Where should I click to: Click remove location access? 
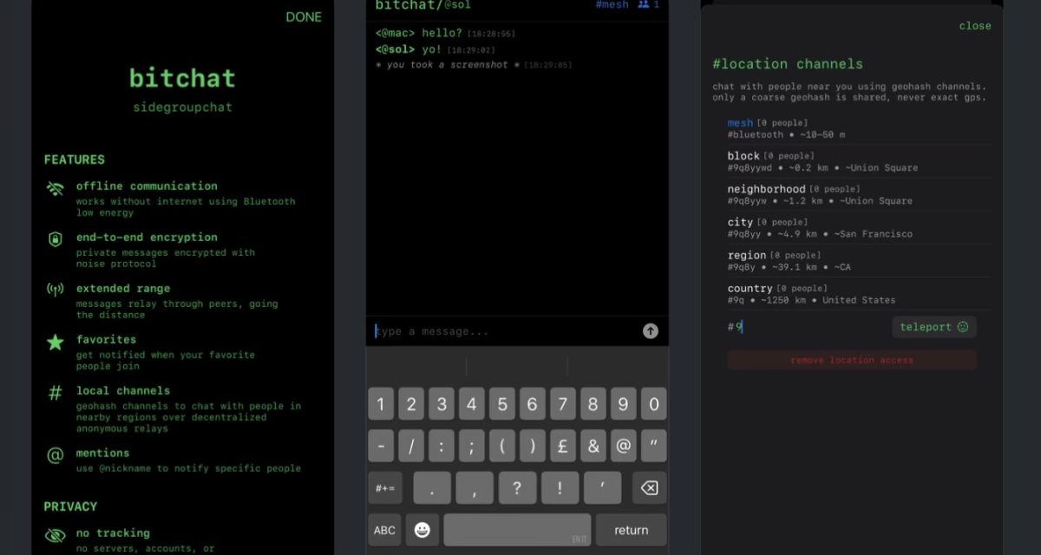[851, 360]
